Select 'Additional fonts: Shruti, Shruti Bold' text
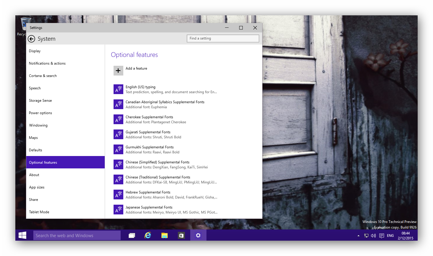The image size is (433, 256). click(153, 137)
